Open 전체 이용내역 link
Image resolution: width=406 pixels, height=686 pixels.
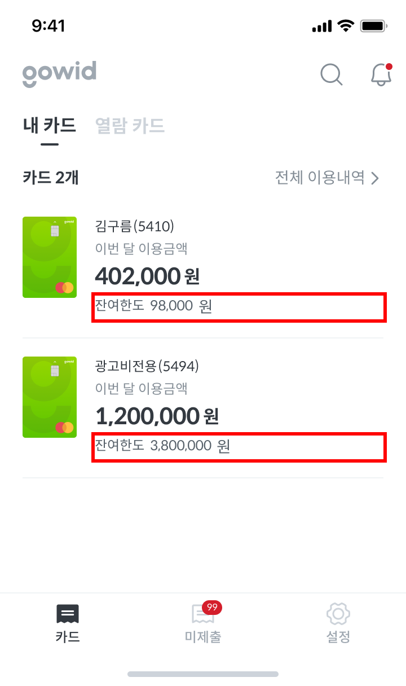(320, 178)
